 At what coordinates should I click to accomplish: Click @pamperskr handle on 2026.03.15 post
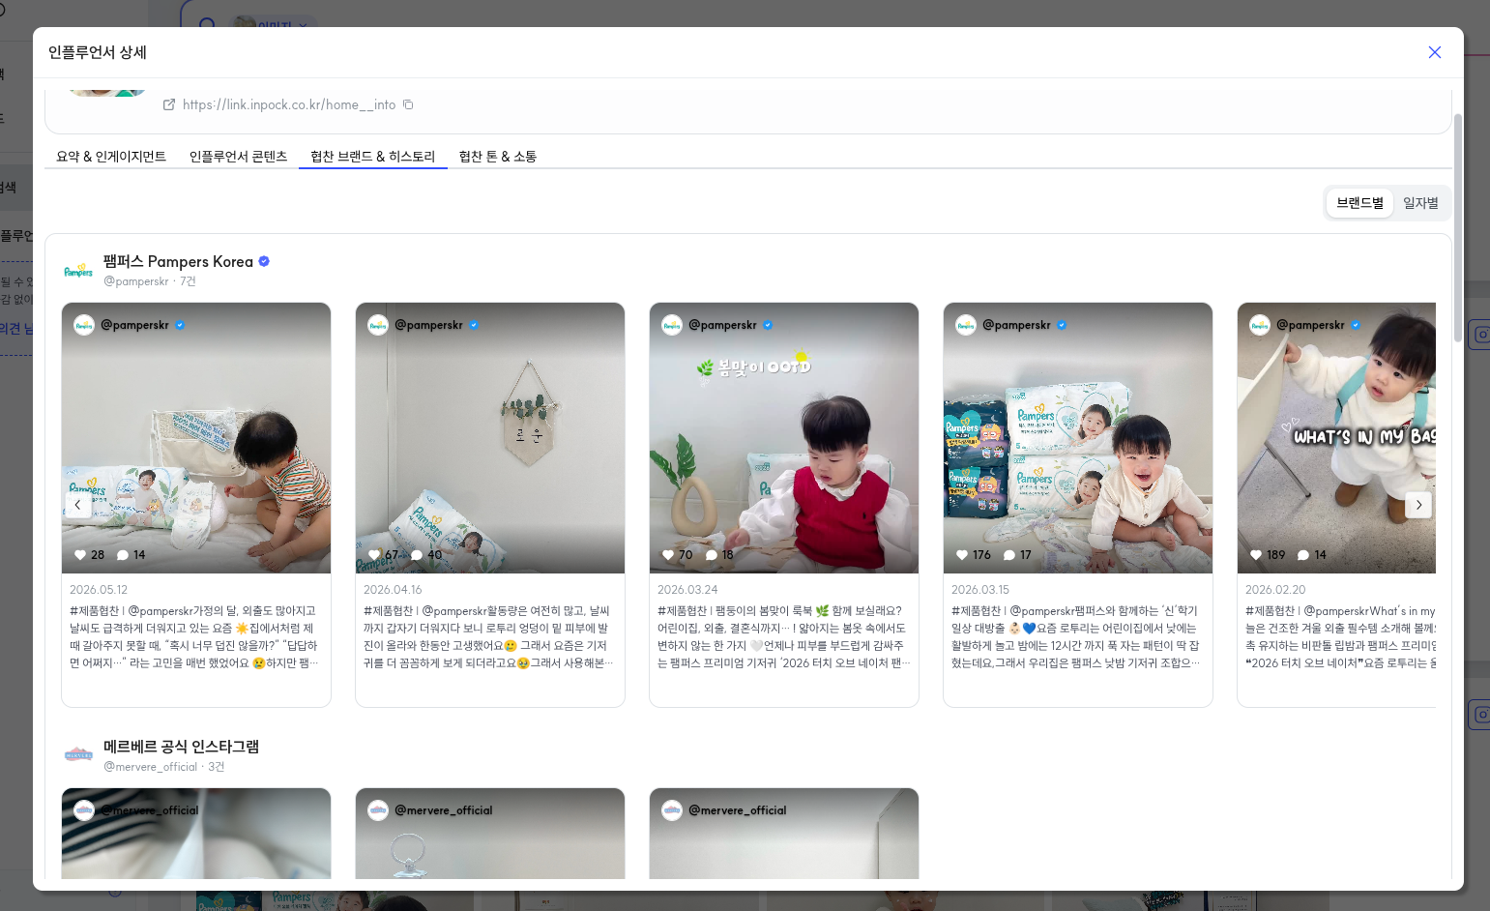(1016, 325)
